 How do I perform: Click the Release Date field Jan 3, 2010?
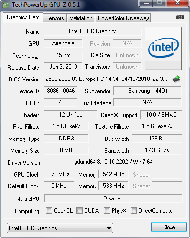pos(63,67)
